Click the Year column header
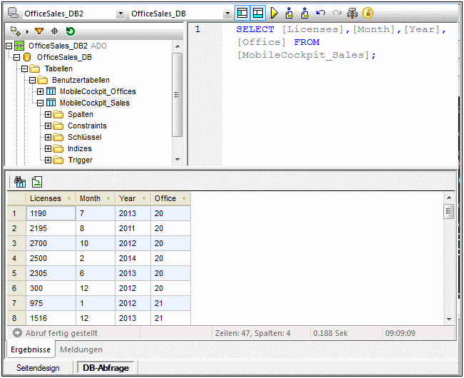This screenshot has height=378, width=464. coord(128,198)
